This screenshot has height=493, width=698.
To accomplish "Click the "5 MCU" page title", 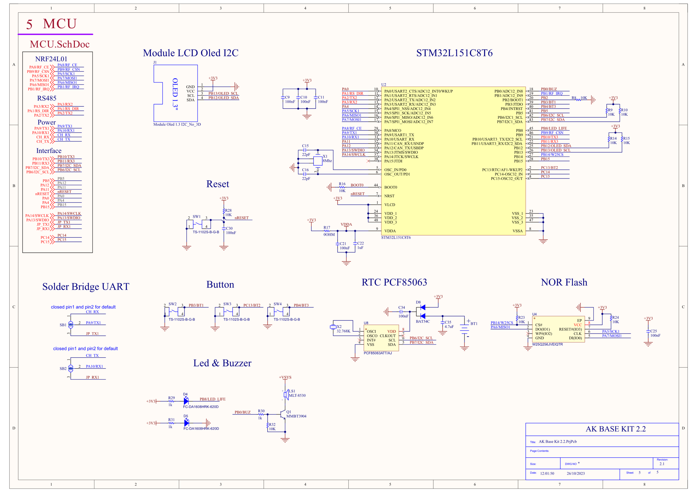I will pyautogui.click(x=51, y=24).
